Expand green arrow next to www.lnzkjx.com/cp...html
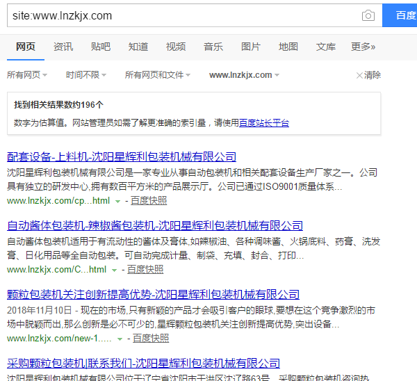The height and width of the screenshot is (381, 417). coord(117,202)
